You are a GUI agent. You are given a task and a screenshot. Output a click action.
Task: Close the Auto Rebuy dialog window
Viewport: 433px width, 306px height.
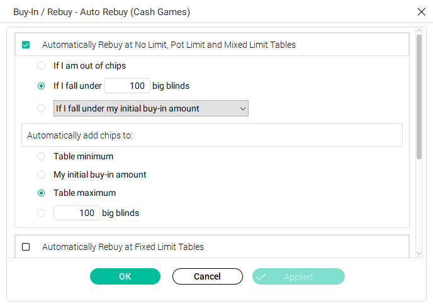[x=421, y=11]
